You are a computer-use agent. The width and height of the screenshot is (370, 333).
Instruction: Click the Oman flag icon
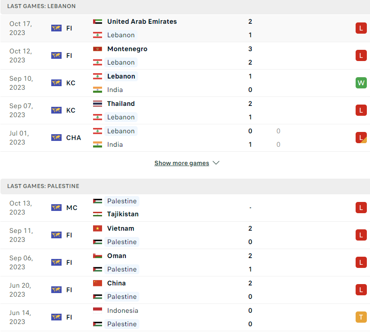pos(98,256)
